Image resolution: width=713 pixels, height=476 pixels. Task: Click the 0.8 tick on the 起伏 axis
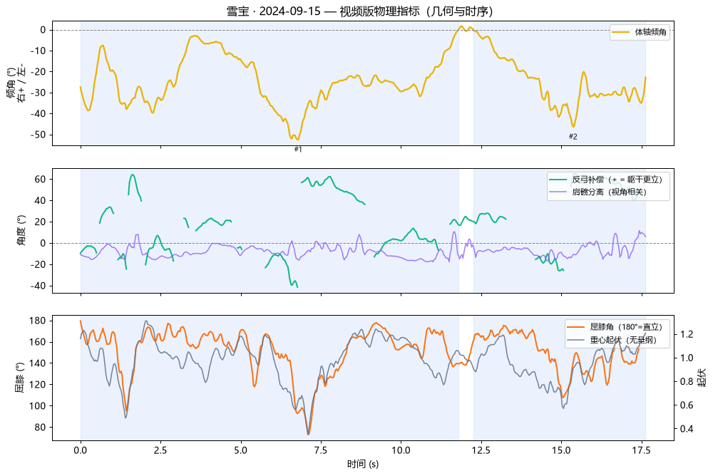(687, 381)
